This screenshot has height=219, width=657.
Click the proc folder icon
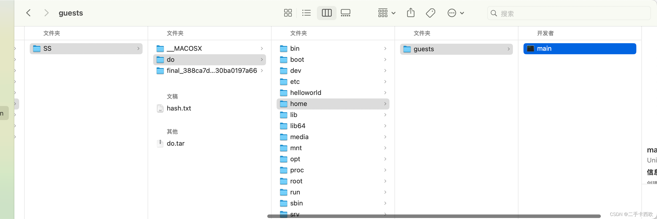[x=284, y=170]
